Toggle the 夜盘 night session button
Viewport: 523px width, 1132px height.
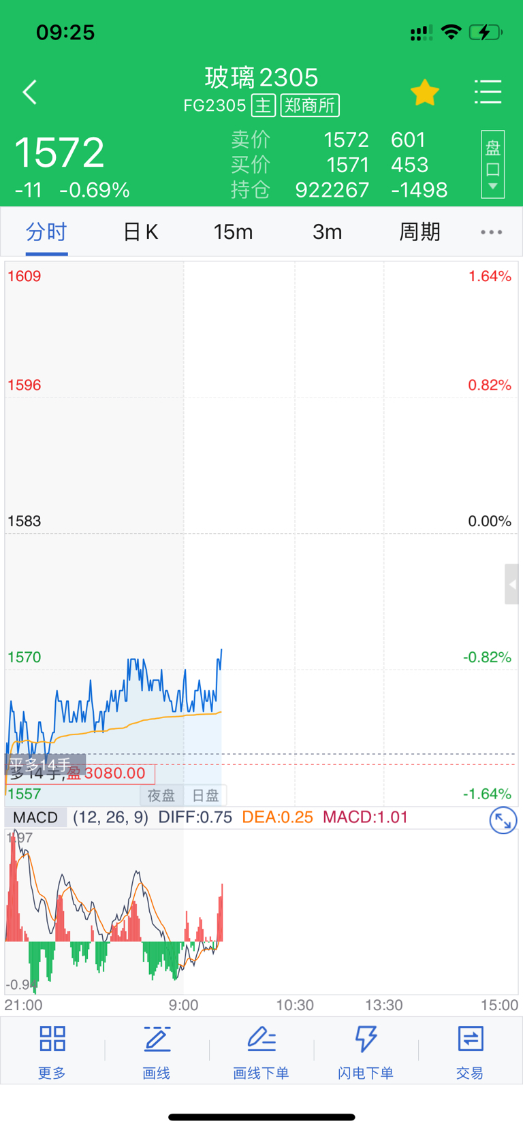pyautogui.click(x=161, y=795)
